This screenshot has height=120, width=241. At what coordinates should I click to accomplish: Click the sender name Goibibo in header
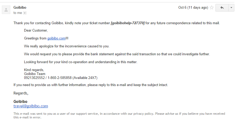coord(20,7)
